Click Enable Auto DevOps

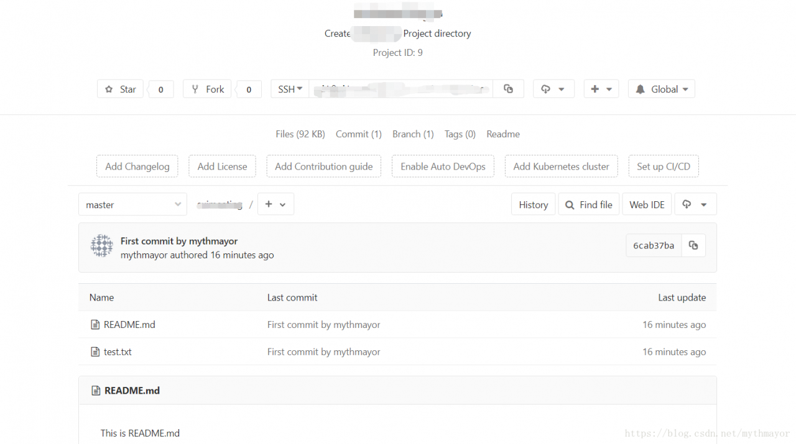[x=443, y=166]
